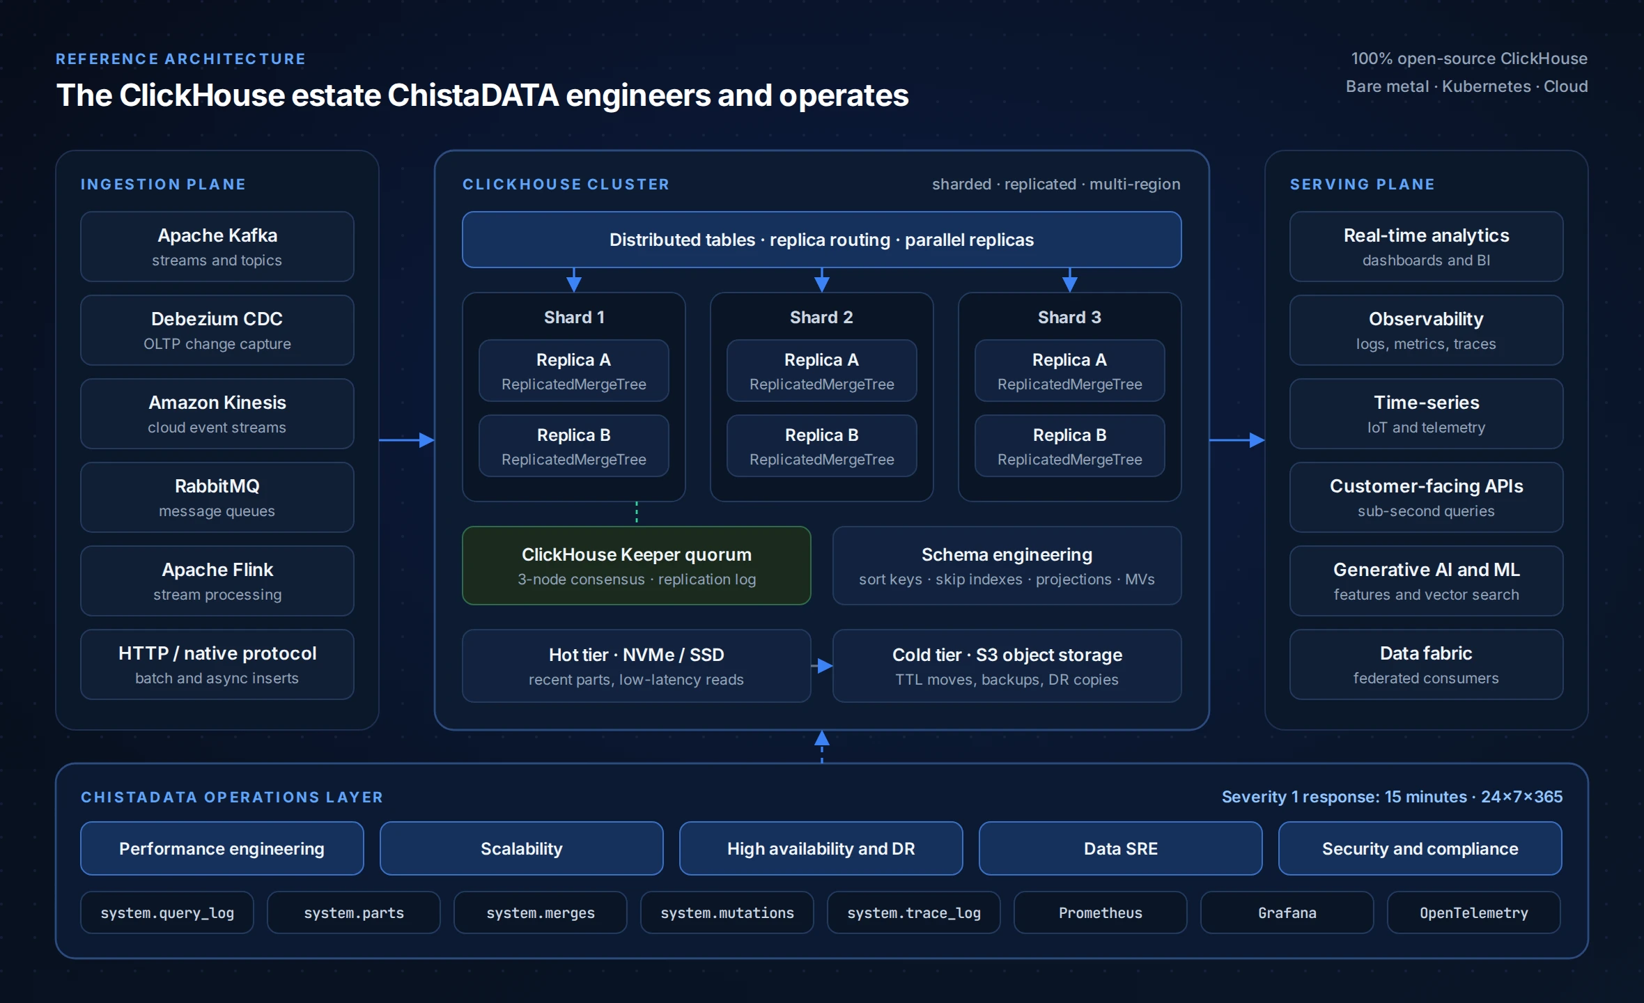
Task: Click the sharded · replicated · multi-region text
Action: click(x=1056, y=184)
